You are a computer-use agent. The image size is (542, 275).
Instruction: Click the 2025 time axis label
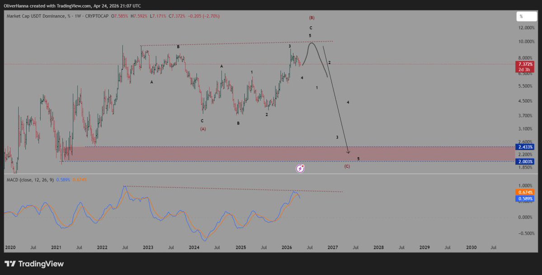click(x=240, y=248)
